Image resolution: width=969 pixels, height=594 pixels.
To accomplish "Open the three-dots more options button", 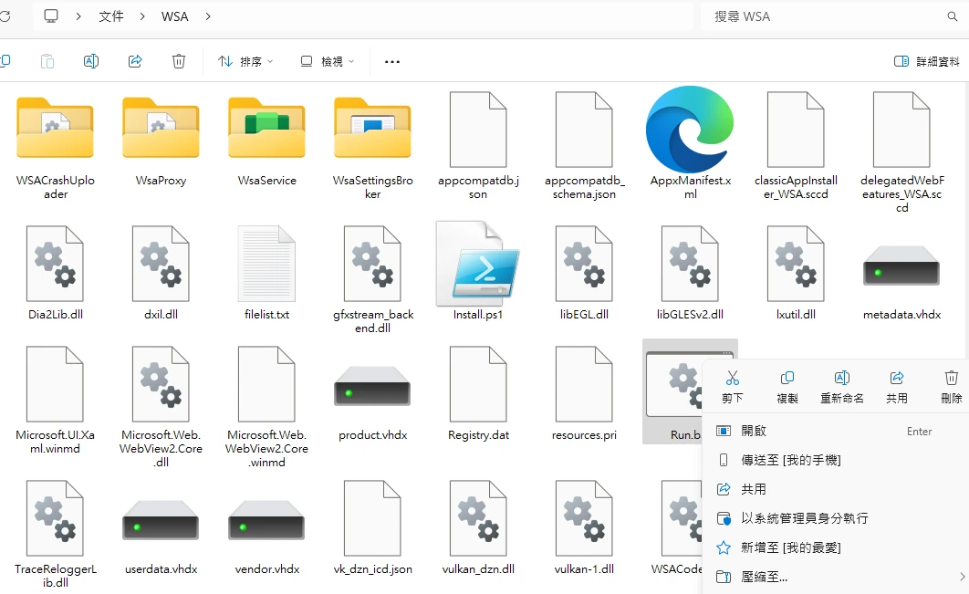I will point(392,61).
